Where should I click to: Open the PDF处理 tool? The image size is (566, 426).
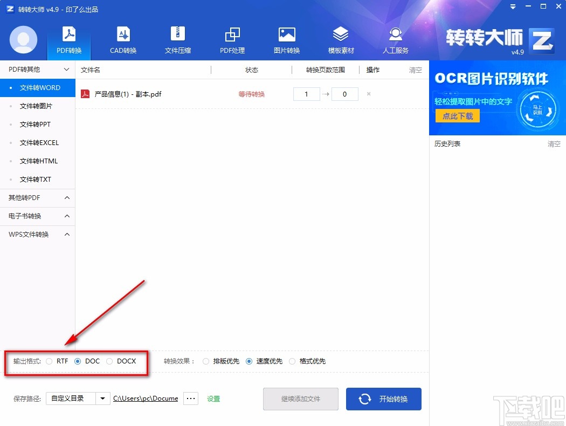coord(232,39)
